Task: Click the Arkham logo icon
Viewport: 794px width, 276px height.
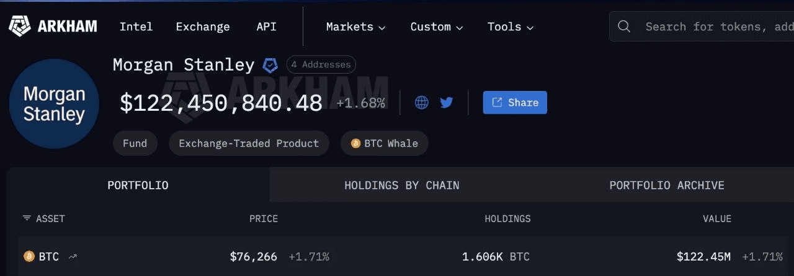Action: (20, 26)
